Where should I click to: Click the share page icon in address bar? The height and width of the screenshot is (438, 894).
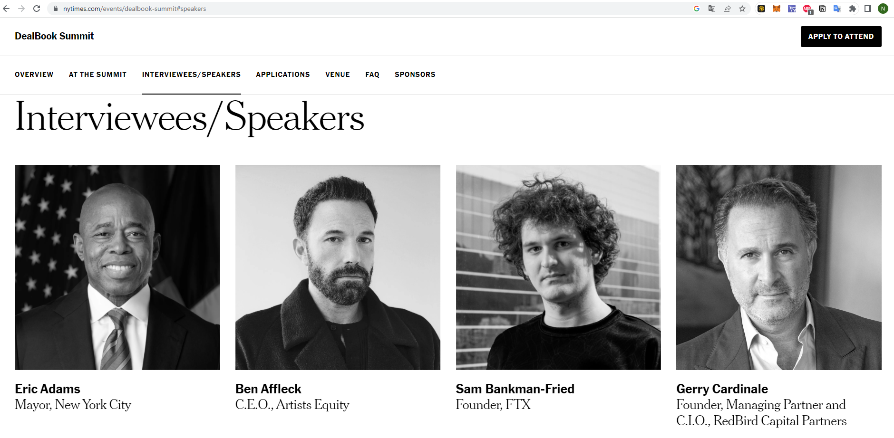tap(727, 9)
